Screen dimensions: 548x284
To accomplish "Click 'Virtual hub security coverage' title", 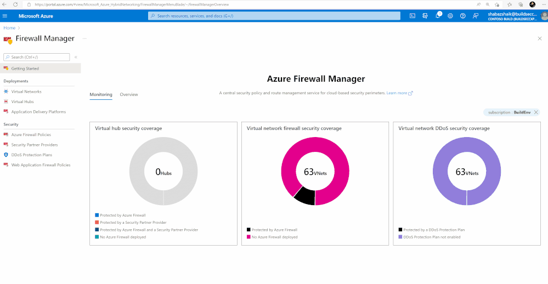I will pos(128,128).
